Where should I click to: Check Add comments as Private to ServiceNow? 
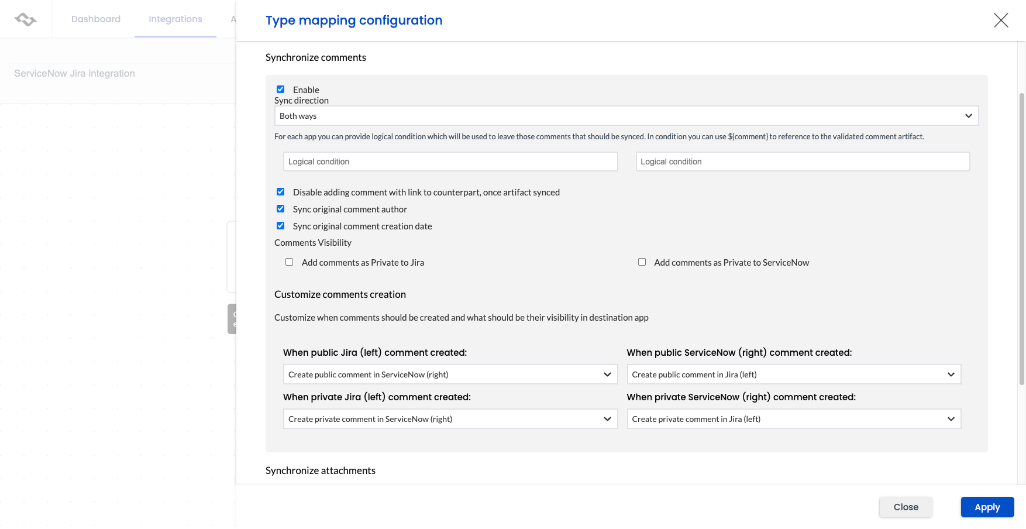tap(642, 262)
